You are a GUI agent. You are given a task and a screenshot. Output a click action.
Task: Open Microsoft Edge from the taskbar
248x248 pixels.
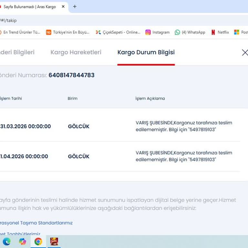(7, 242)
